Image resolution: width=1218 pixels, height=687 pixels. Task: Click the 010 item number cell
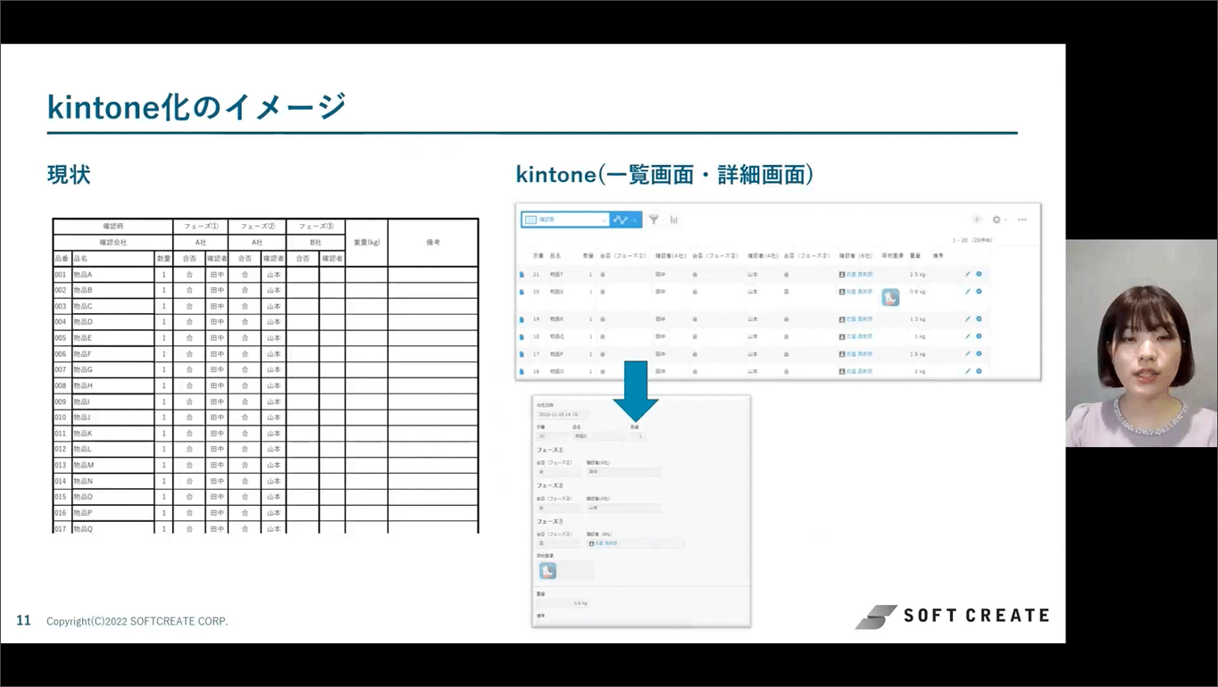pos(61,418)
